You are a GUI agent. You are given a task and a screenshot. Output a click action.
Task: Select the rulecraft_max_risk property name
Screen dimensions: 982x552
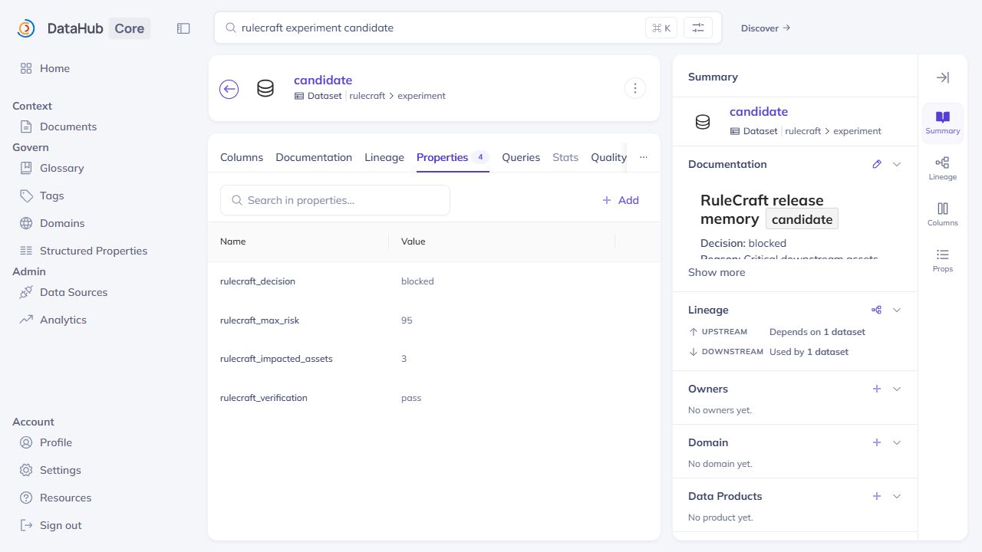259,320
